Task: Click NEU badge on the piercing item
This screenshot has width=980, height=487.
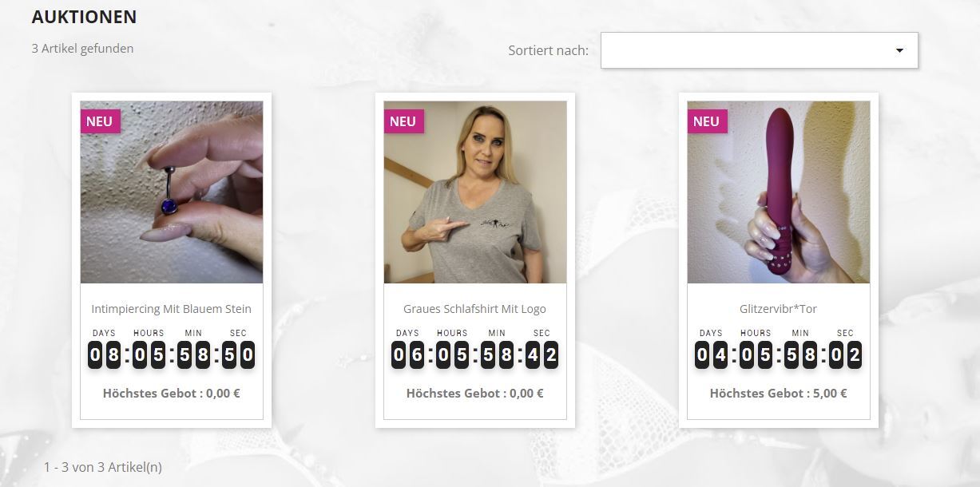Action: pos(100,121)
